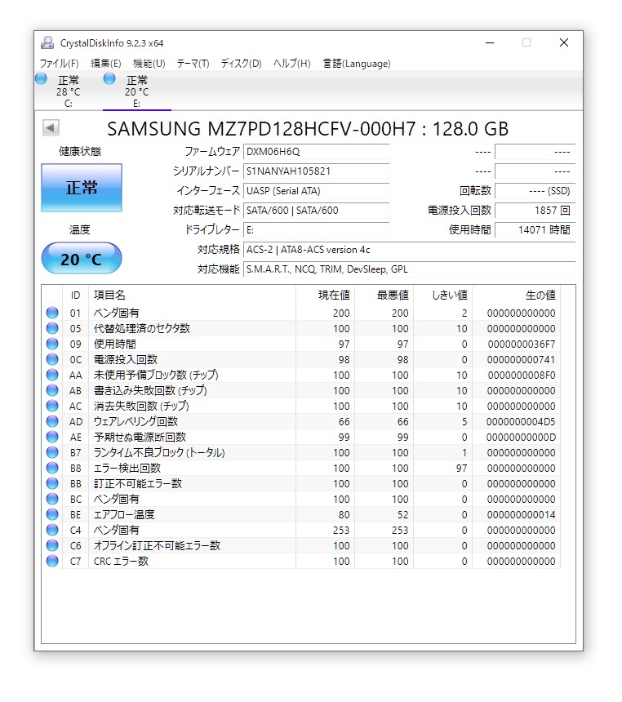Select row 予期せぬ電源断回数

tap(301, 437)
